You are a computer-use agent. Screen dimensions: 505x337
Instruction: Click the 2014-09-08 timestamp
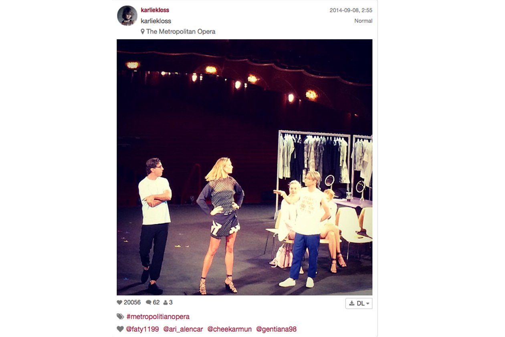click(x=351, y=10)
